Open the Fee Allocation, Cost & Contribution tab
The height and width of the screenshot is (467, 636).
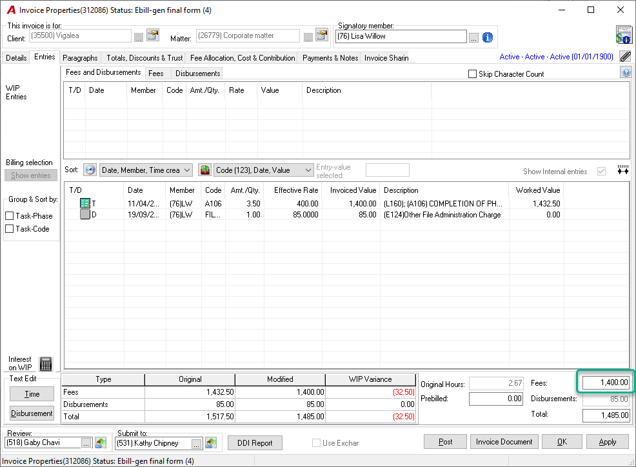[243, 58]
